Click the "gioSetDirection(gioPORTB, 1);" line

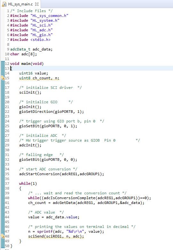click(51, 112)
